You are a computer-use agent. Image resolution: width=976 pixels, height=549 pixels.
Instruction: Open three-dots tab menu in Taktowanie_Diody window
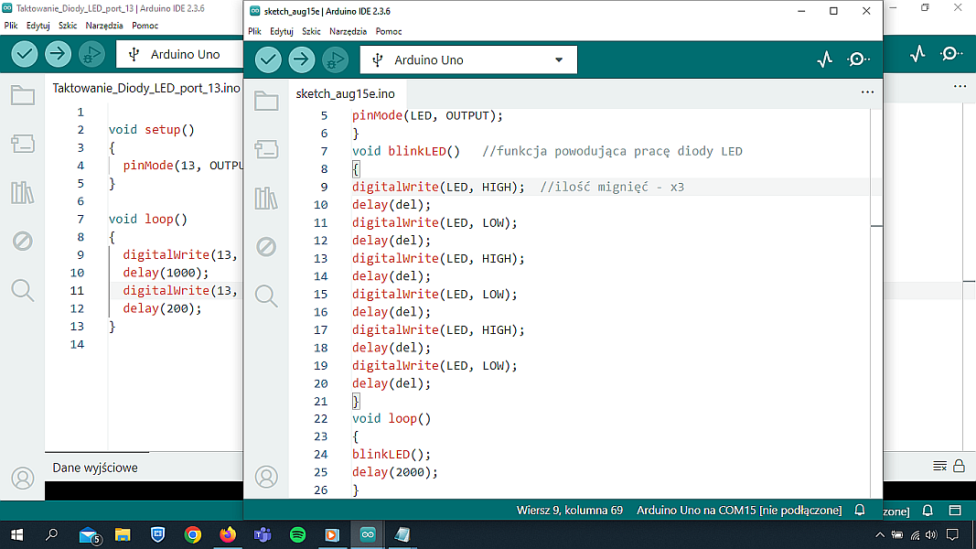coord(960,87)
